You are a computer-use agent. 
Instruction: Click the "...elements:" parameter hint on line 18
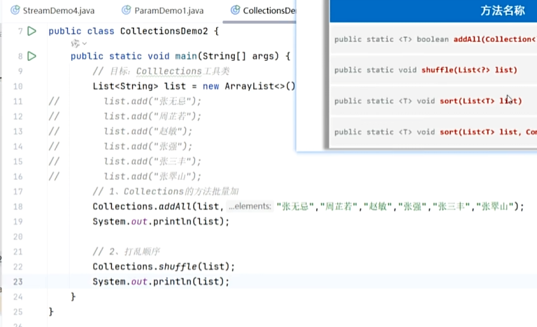250,207
